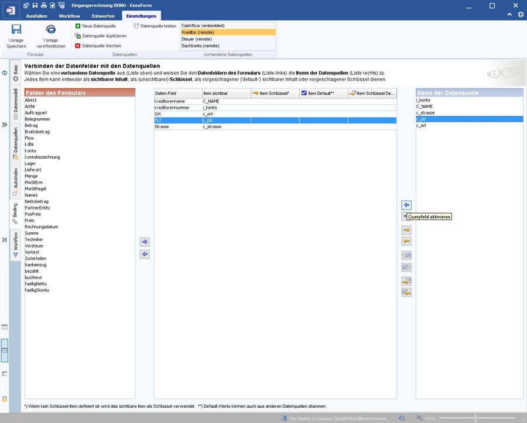The width and height of the screenshot is (527, 423).
Task: Switch to the Entwerfen tab
Action: tap(103, 16)
